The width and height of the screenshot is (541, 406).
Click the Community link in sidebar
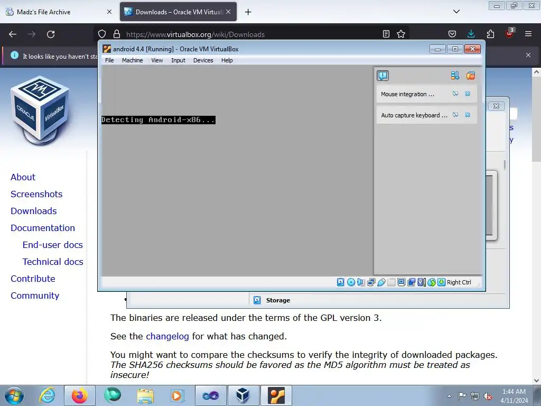pyautogui.click(x=35, y=296)
